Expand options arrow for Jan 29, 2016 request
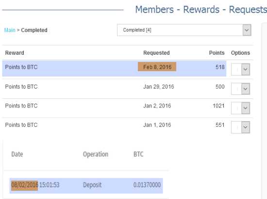 pyautogui.click(x=246, y=89)
